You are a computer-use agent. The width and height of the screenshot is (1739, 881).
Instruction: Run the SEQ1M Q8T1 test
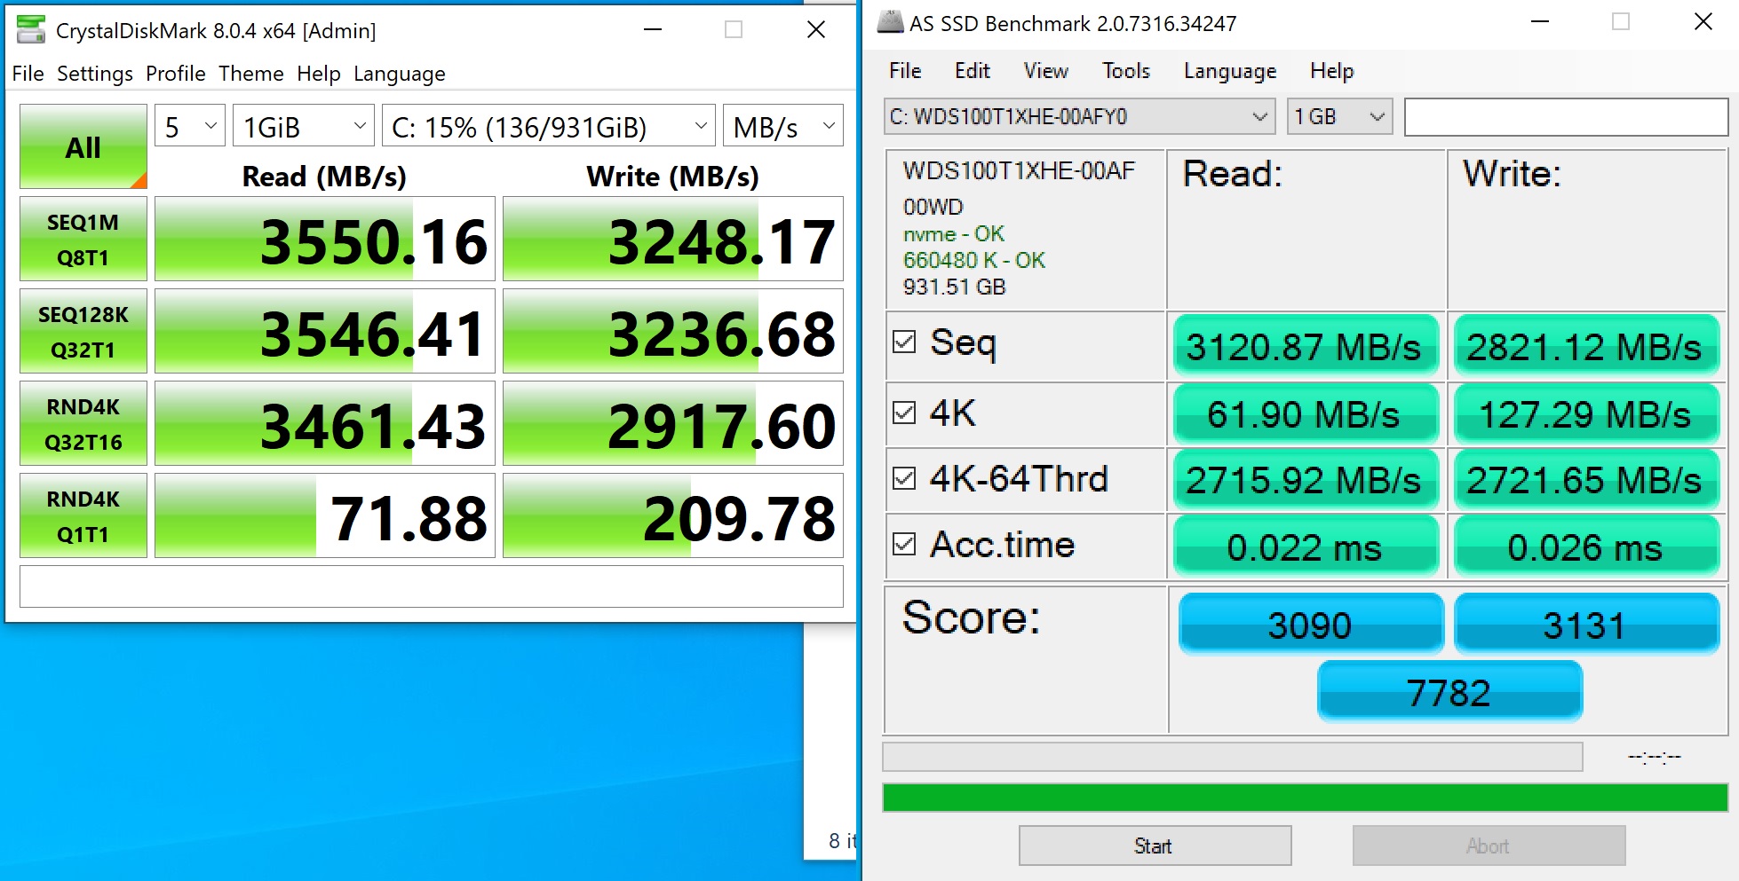[x=83, y=240]
